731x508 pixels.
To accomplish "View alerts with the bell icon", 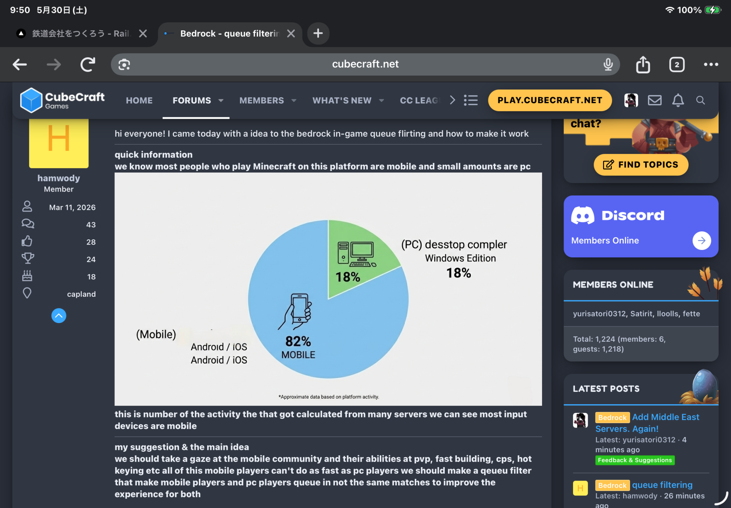I will 678,100.
